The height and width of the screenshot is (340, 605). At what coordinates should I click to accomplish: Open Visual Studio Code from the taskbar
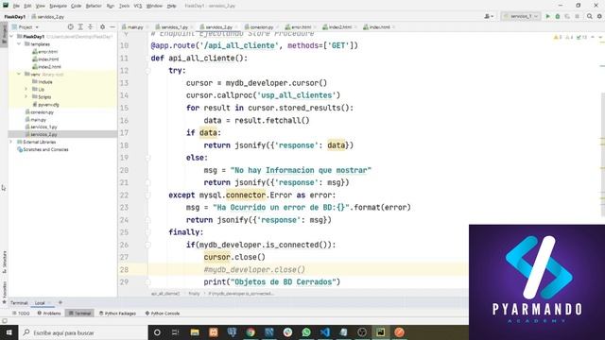tap(324, 332)
